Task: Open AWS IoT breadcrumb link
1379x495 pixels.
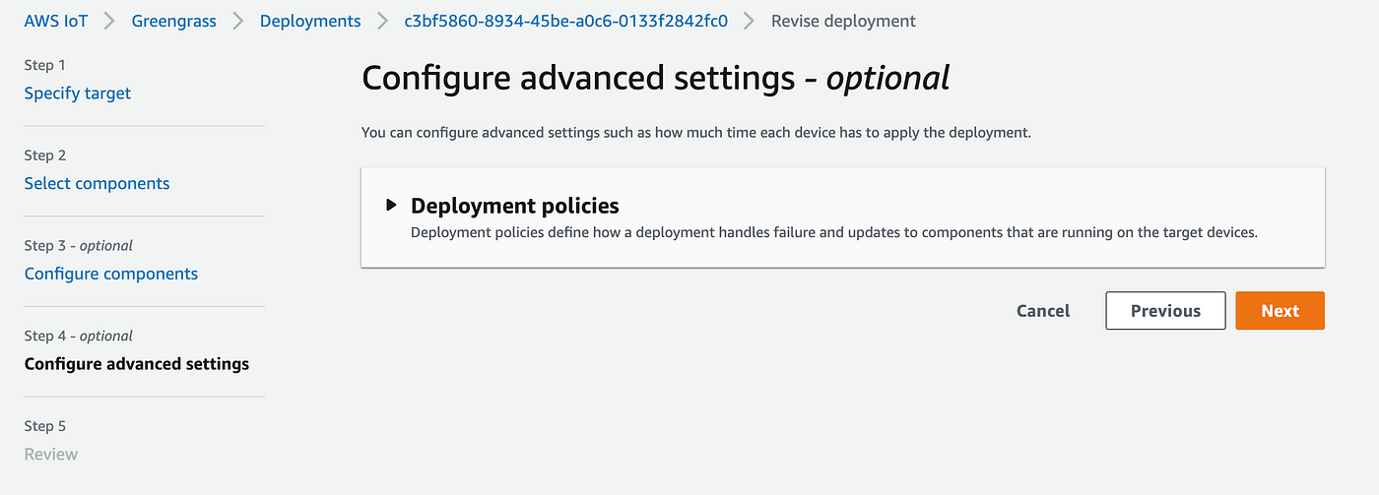Action: pos(56,21)
